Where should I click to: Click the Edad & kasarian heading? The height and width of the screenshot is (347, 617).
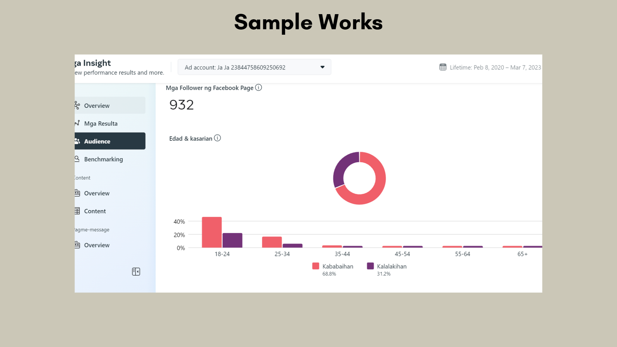pos(191,138)
